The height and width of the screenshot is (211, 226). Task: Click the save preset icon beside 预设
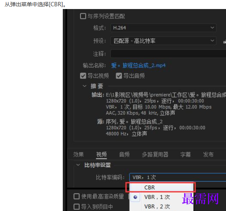pos(224,41)
